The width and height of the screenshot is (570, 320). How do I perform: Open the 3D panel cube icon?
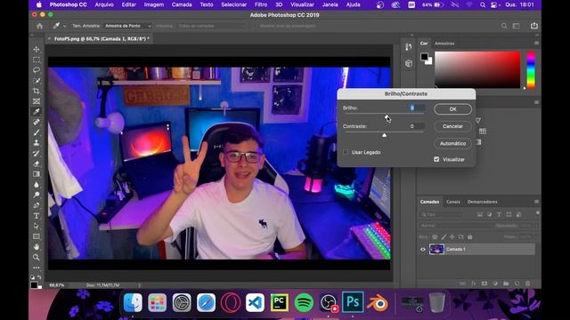coord(409,63)
